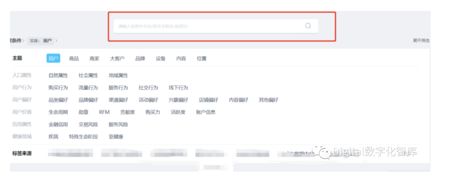Open RFM value category
Image resolution: width=461 pixels, height=188 pixels.
click(x=104, y=112)
